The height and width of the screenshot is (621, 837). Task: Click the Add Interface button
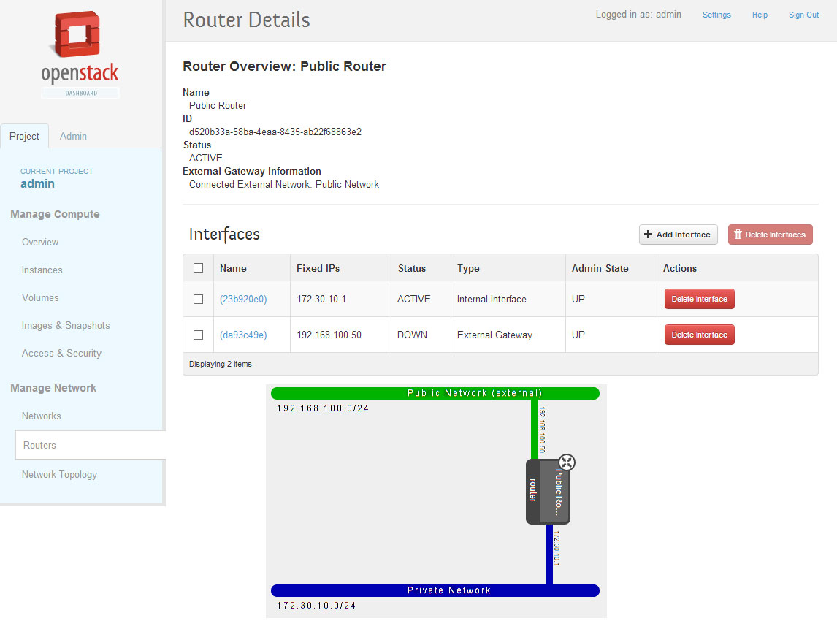(x=678, y=235)
